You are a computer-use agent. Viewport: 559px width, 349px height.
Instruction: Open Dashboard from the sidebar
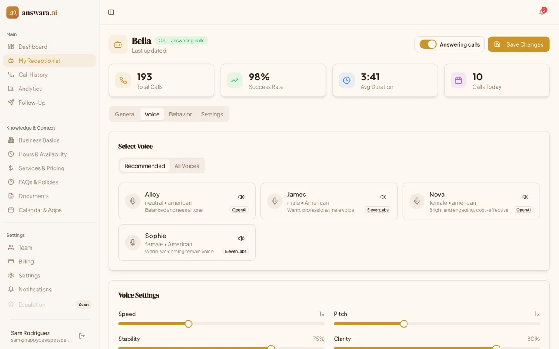tap(49, 47)
